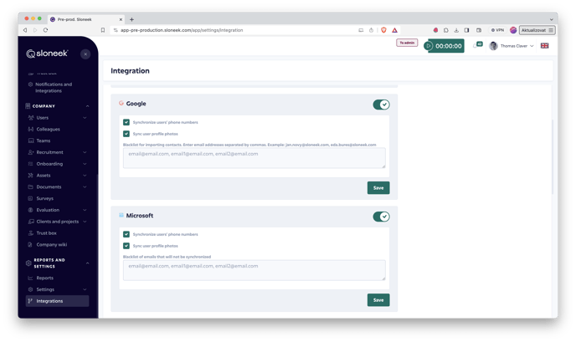Click the Teams icon in sidebar

tap(31, 140)
